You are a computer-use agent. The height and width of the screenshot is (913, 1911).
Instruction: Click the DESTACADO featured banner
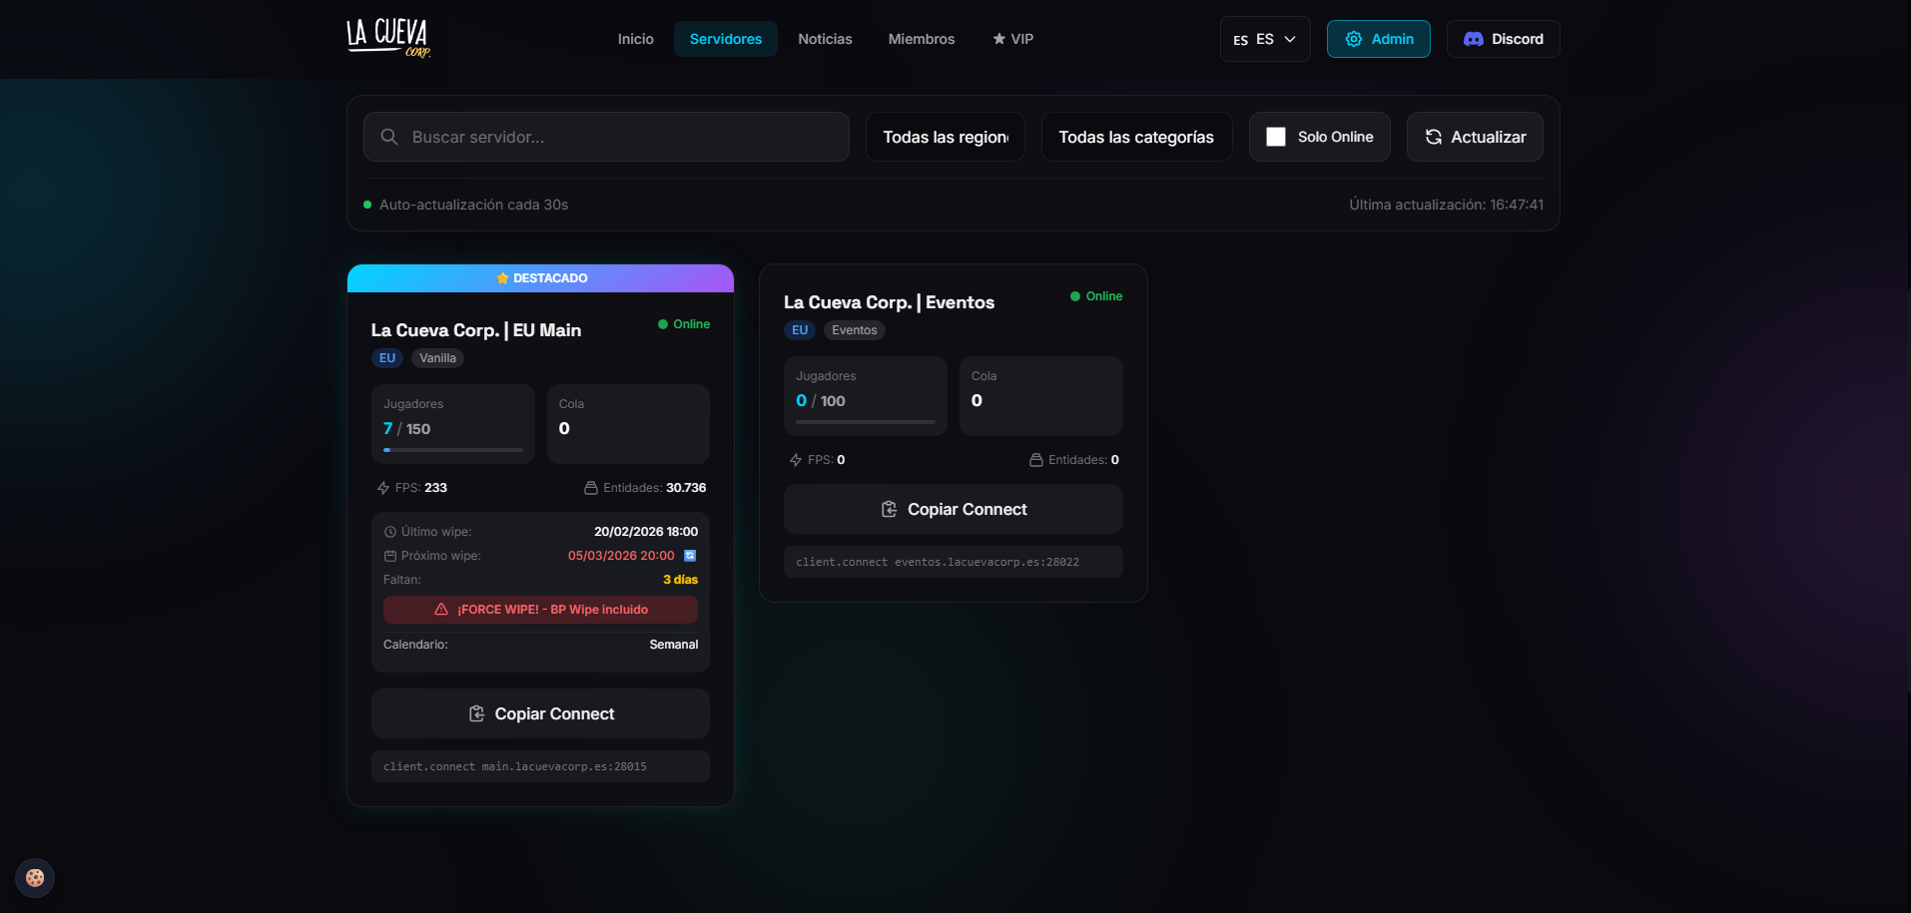tap(540, 278)
